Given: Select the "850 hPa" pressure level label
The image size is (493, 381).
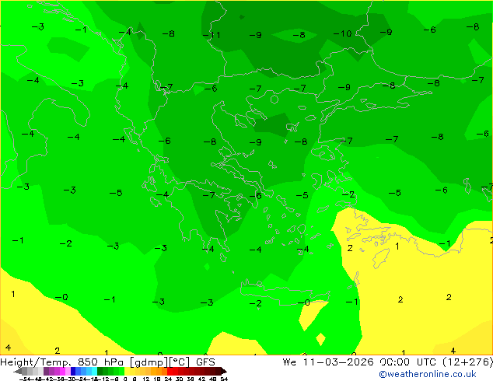Looking at the screenshot, I should pos(101,362).
